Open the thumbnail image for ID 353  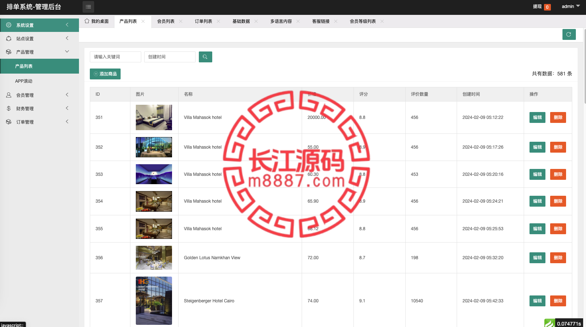click(x=154, y=174)
